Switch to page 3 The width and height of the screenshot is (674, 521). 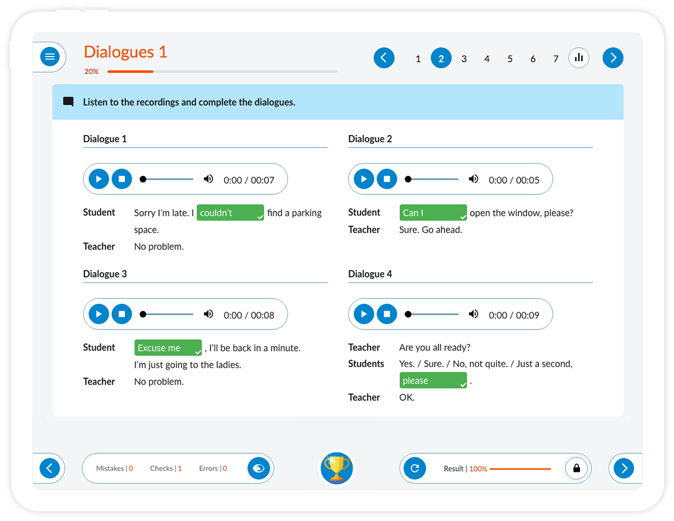(464, 58)
